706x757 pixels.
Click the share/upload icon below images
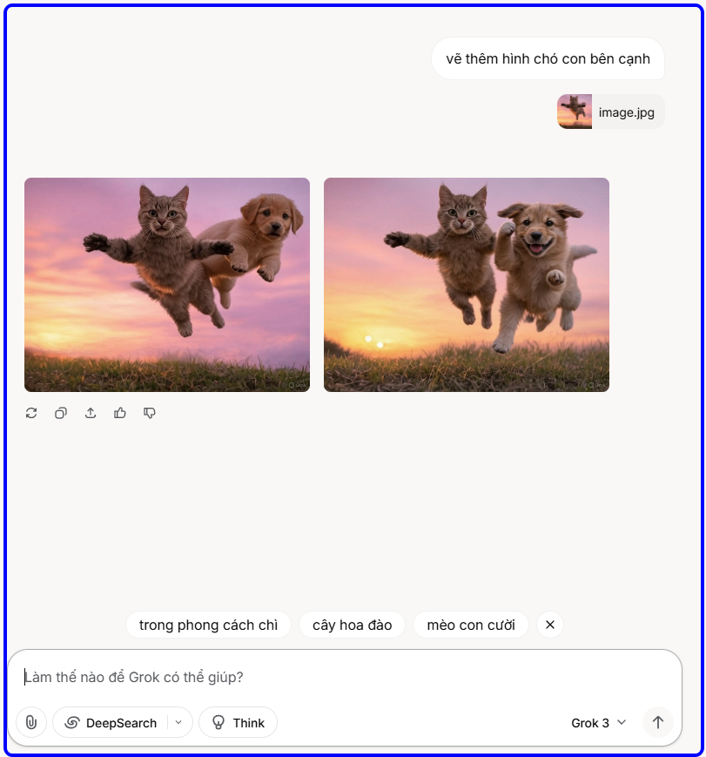[91, 413]
